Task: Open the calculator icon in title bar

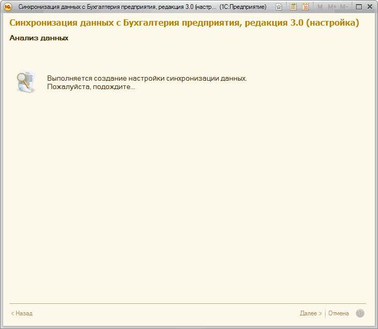Action: click(x=293, y=7)
